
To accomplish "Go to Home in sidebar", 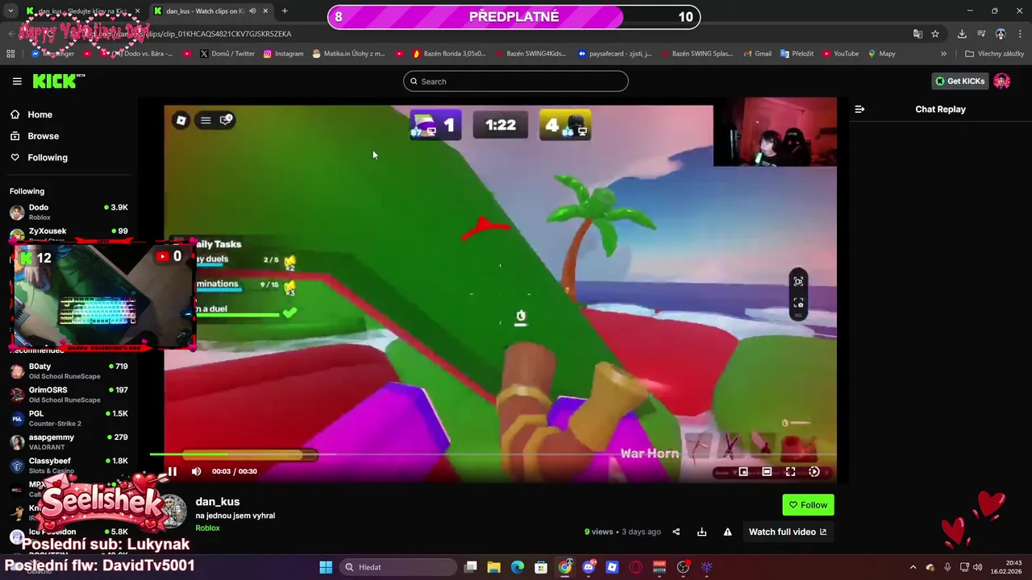I will tap(40, 114).
